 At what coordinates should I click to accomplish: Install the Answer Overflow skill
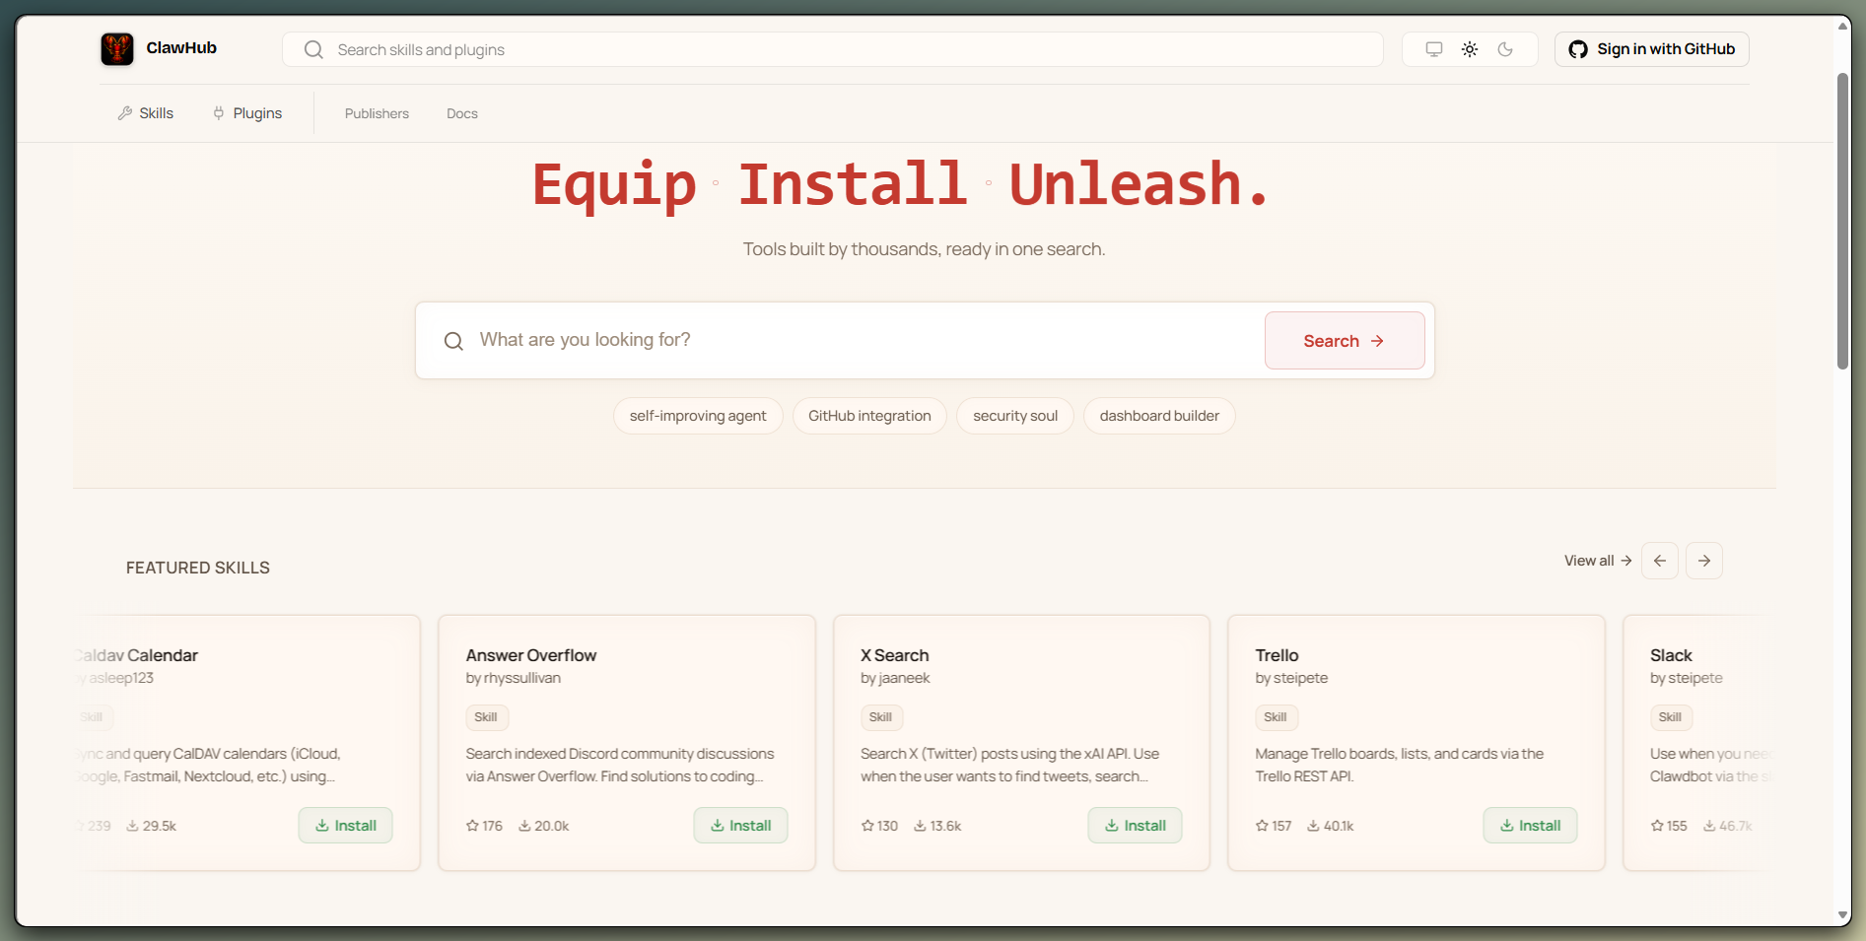[740, 826]
